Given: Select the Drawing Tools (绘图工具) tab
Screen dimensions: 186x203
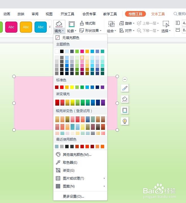Looking at the screenshot, I should click(135, 14).
